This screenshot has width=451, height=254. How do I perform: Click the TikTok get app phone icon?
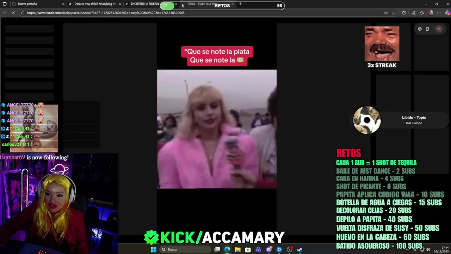click(x=427, y=29)
